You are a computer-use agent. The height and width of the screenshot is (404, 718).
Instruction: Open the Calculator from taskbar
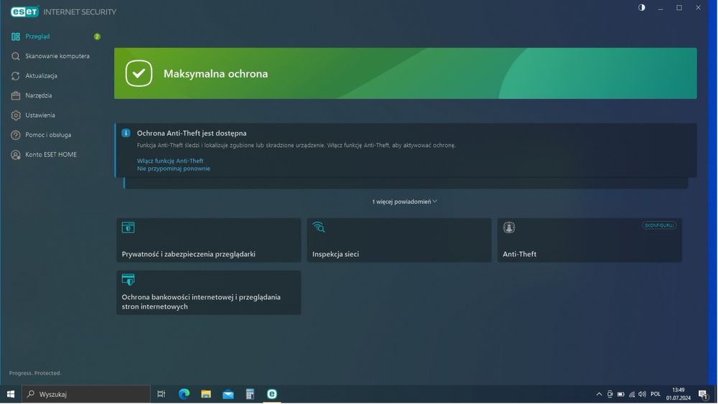point(250,394)
